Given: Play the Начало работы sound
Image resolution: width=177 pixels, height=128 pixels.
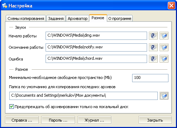Looking at the screenshot, I should click(x=153, y=36).
